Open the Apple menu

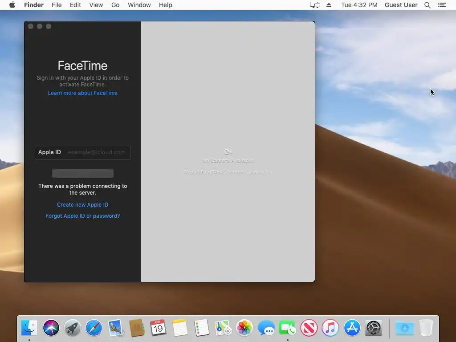click(x=12, y=5)
